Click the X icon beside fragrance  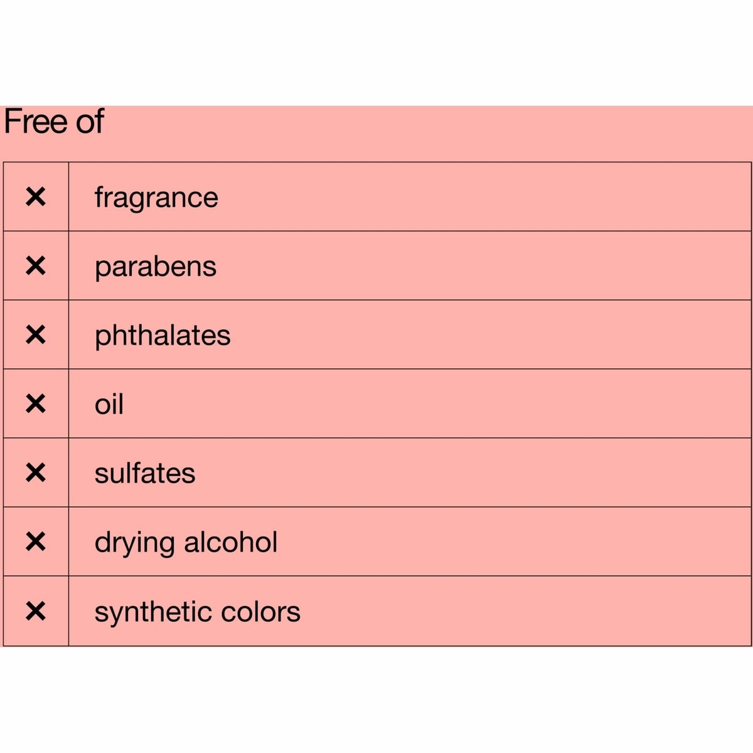tap(36, 197)
